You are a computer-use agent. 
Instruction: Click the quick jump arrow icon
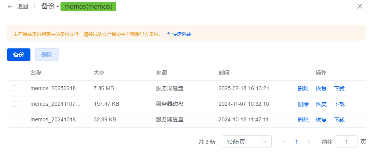point(169,34)
